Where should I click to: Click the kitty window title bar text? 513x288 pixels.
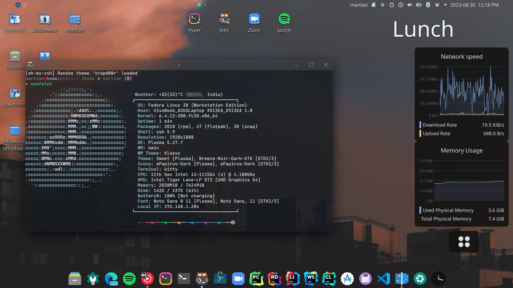tap(179, 65)
